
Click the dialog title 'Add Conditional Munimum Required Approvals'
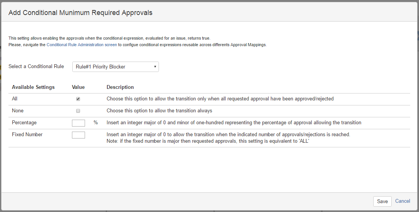click(80, 13)
